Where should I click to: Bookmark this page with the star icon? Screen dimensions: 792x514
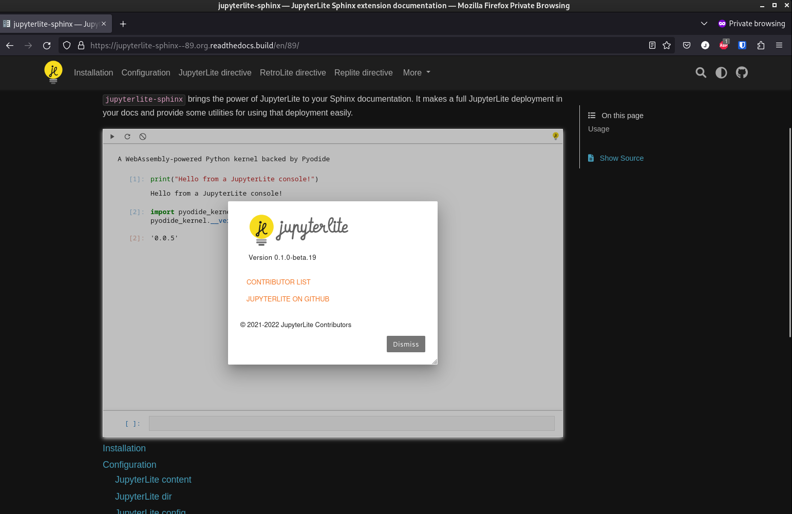(667, 45)
